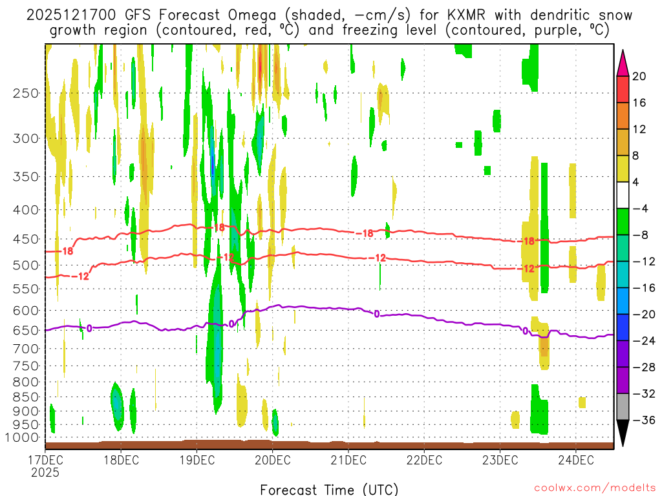
Task: Click the purple 0 contour label near 23DEC
Action: [x=526, y=331]
